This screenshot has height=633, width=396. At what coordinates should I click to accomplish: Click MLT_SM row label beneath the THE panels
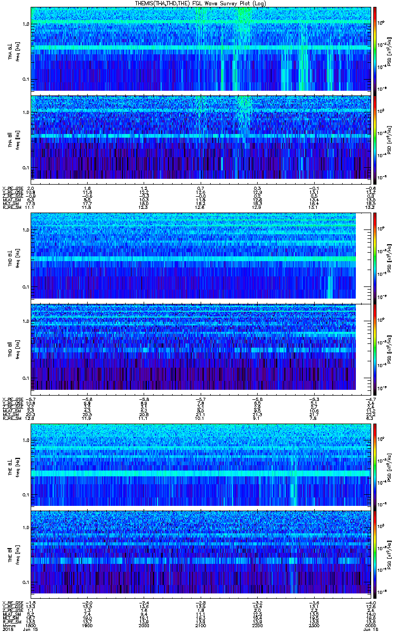(x=11, y=619)
